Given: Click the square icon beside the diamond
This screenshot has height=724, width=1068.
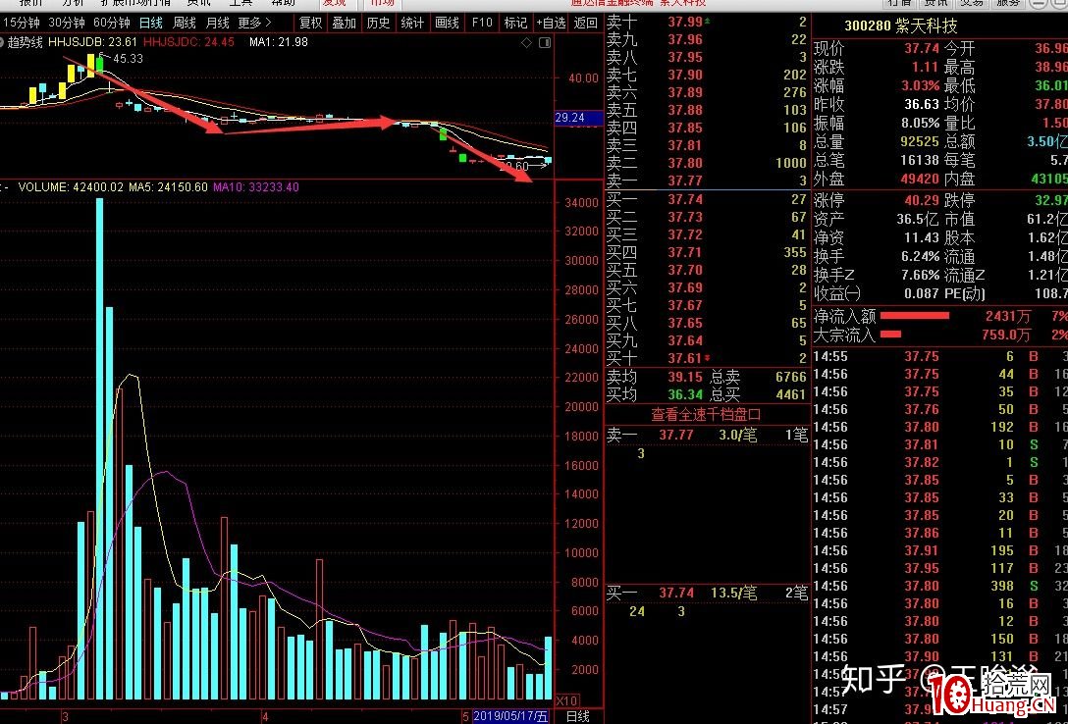Looking at the screenshot, I should pos(543,43).
